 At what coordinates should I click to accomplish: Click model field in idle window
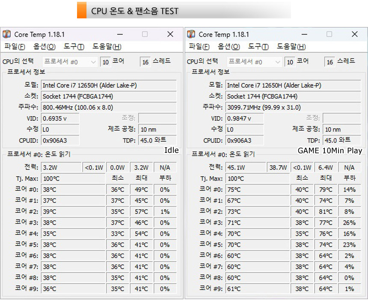109,85
